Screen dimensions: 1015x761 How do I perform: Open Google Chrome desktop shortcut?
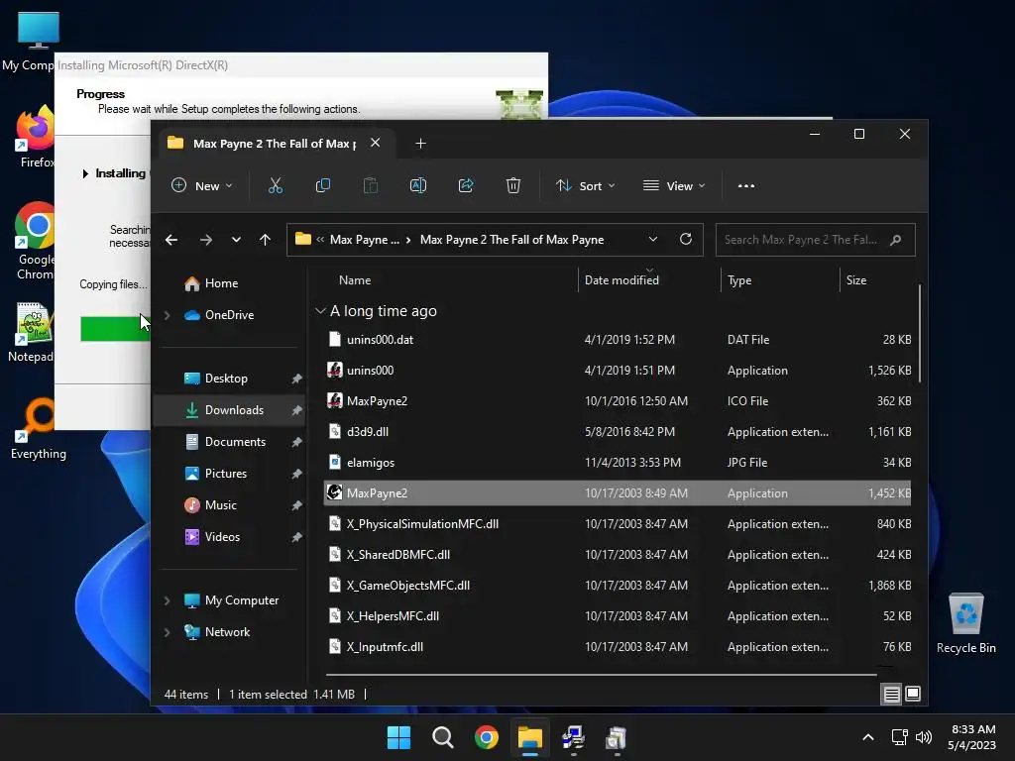click(x=37, y=241)
